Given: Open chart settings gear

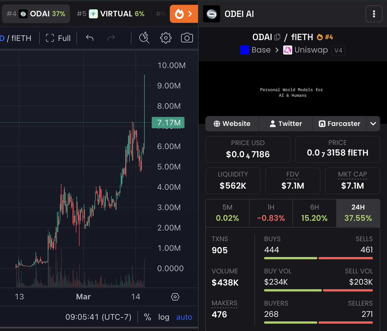Looking at the screenshot, I should tap(166, 38).
